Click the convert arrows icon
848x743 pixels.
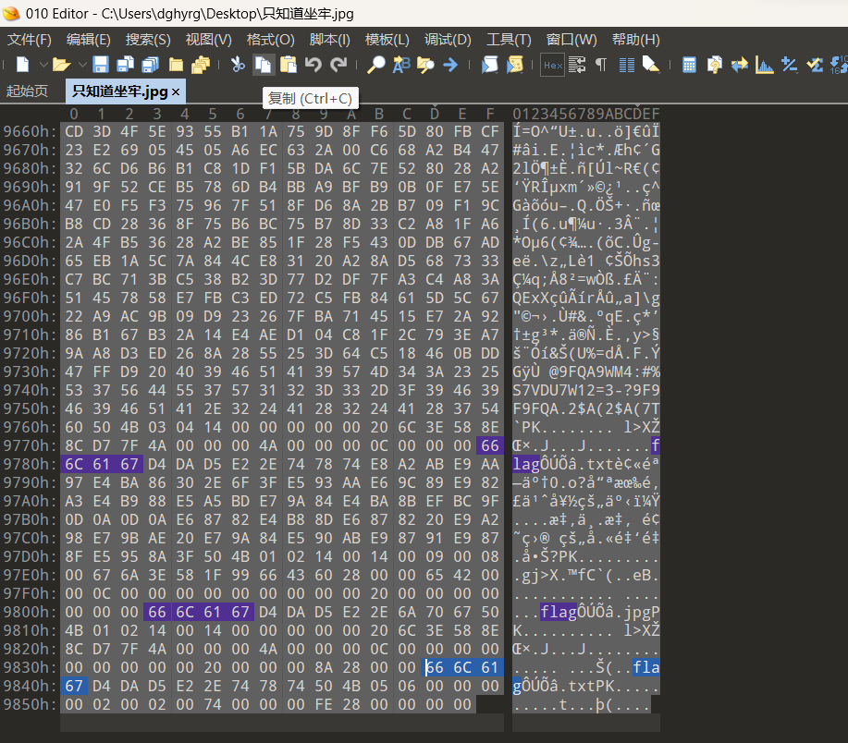pos(739,65)
